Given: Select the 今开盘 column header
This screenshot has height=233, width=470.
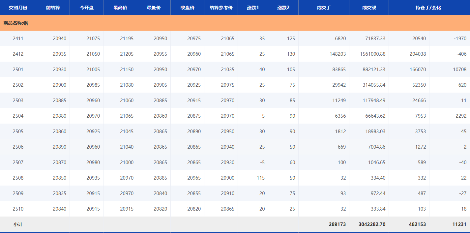Looking at the screenshot, I should [86, 8].
